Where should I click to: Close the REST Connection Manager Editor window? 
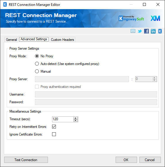(x=158, y=4)
